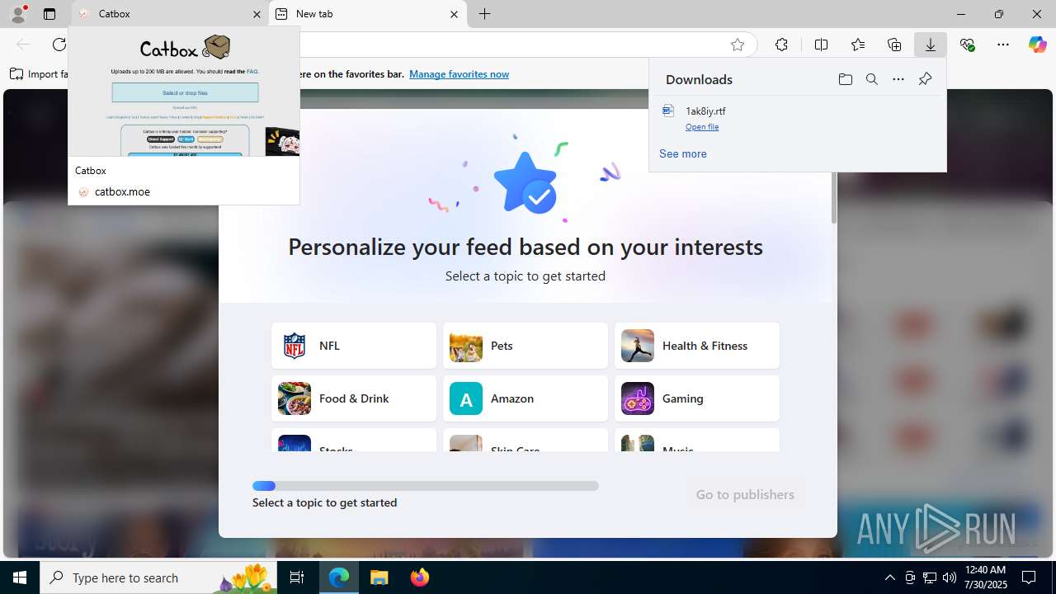Open the Copilot icon
Viewport: 1056px width, 594px height.
(1038, 45)
